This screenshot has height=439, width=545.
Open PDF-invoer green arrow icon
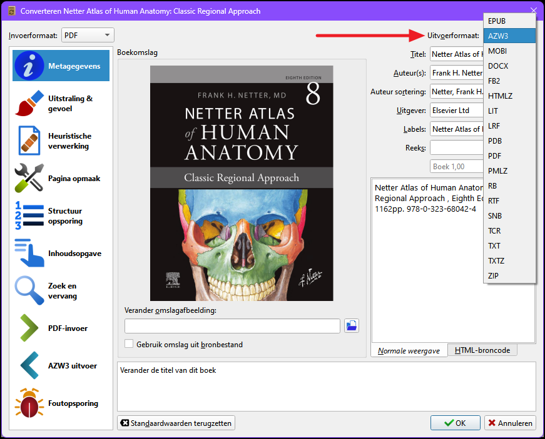tap(29, 328)
